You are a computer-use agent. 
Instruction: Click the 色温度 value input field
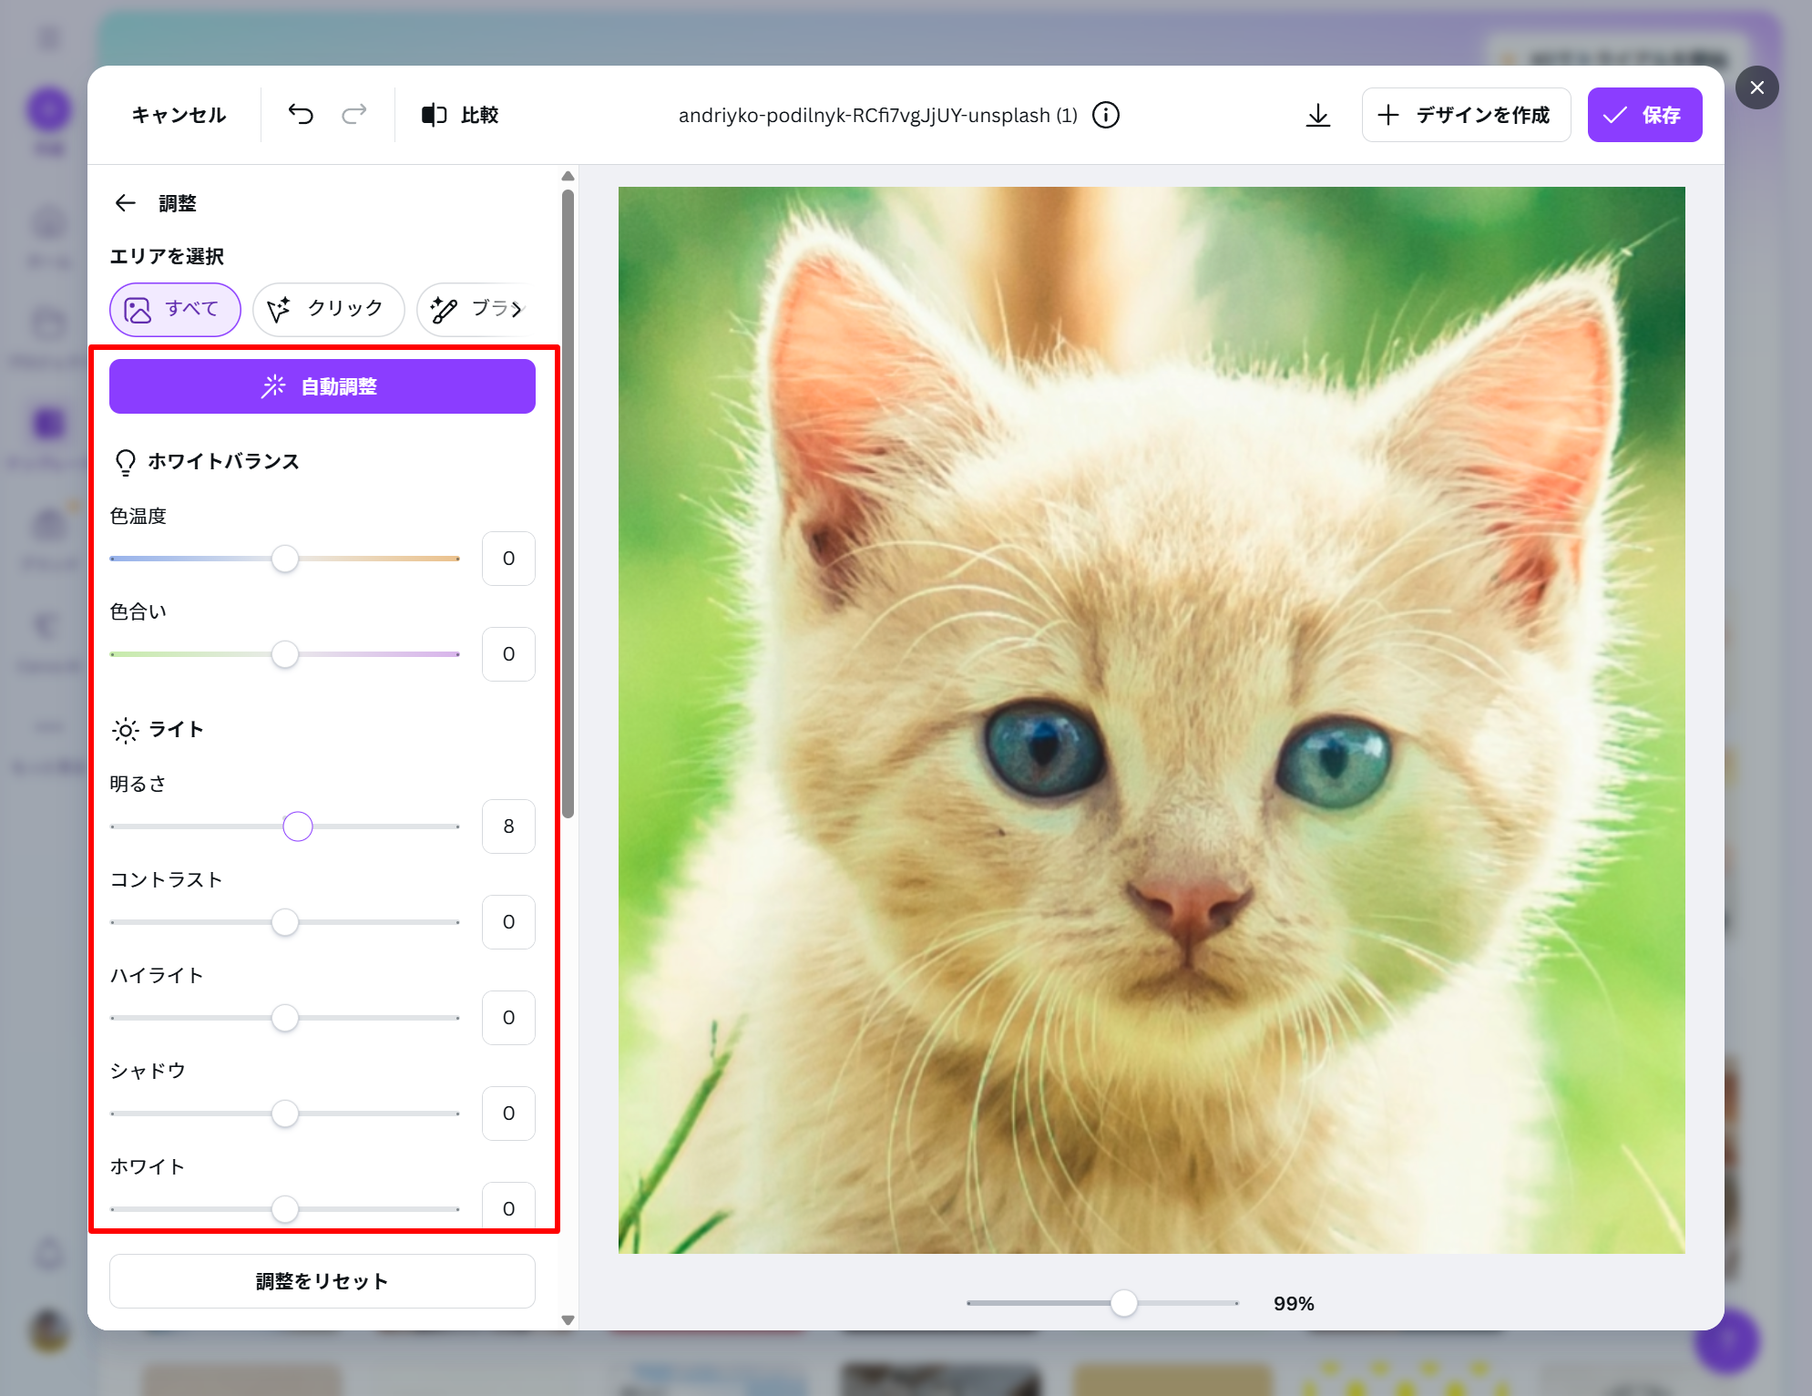[508, 559]
